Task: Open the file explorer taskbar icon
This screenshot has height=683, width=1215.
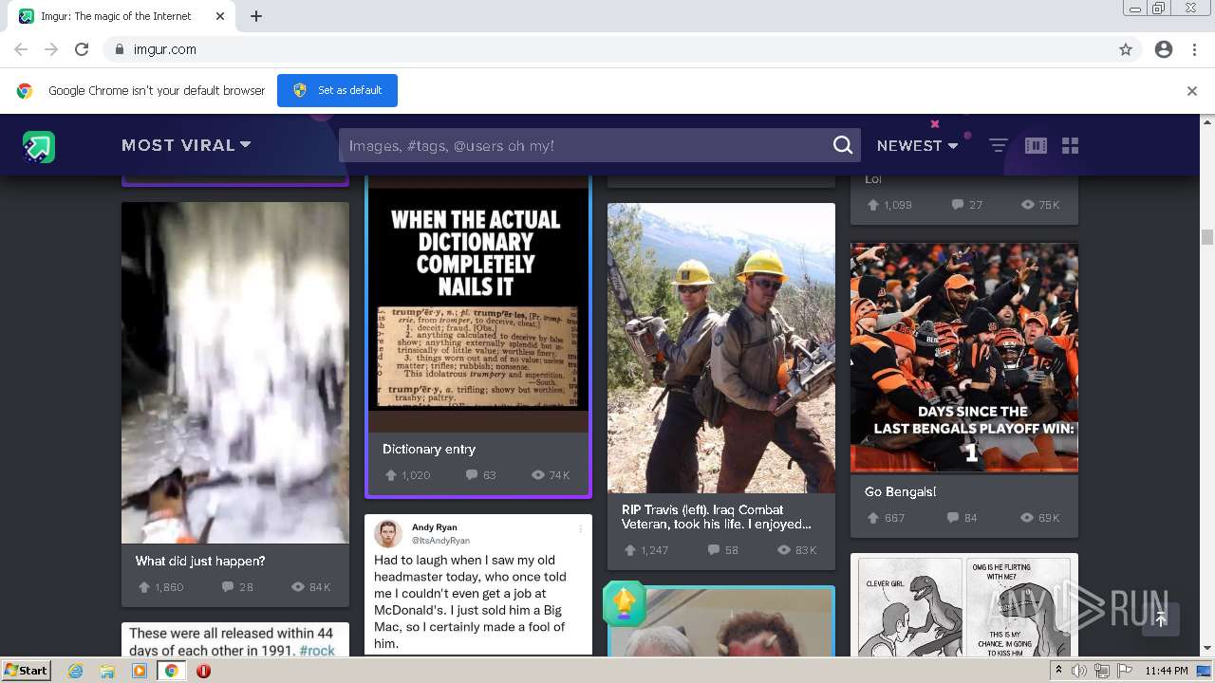Action: pyautogui.click(x=107, y=671)
